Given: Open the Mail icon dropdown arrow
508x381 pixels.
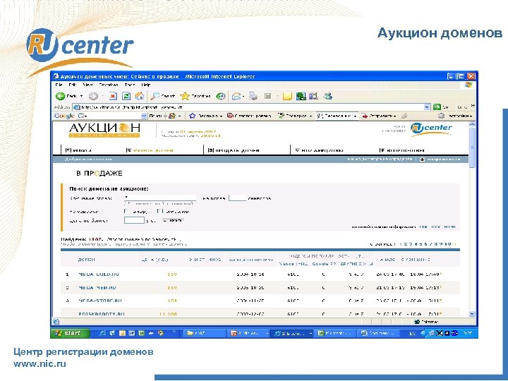Looking at the screenshot, I should 243,96.
